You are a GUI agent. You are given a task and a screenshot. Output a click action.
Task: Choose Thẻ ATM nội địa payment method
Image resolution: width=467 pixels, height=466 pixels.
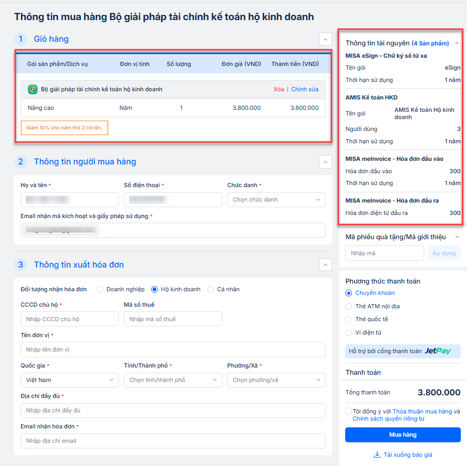tap(349, 306)
